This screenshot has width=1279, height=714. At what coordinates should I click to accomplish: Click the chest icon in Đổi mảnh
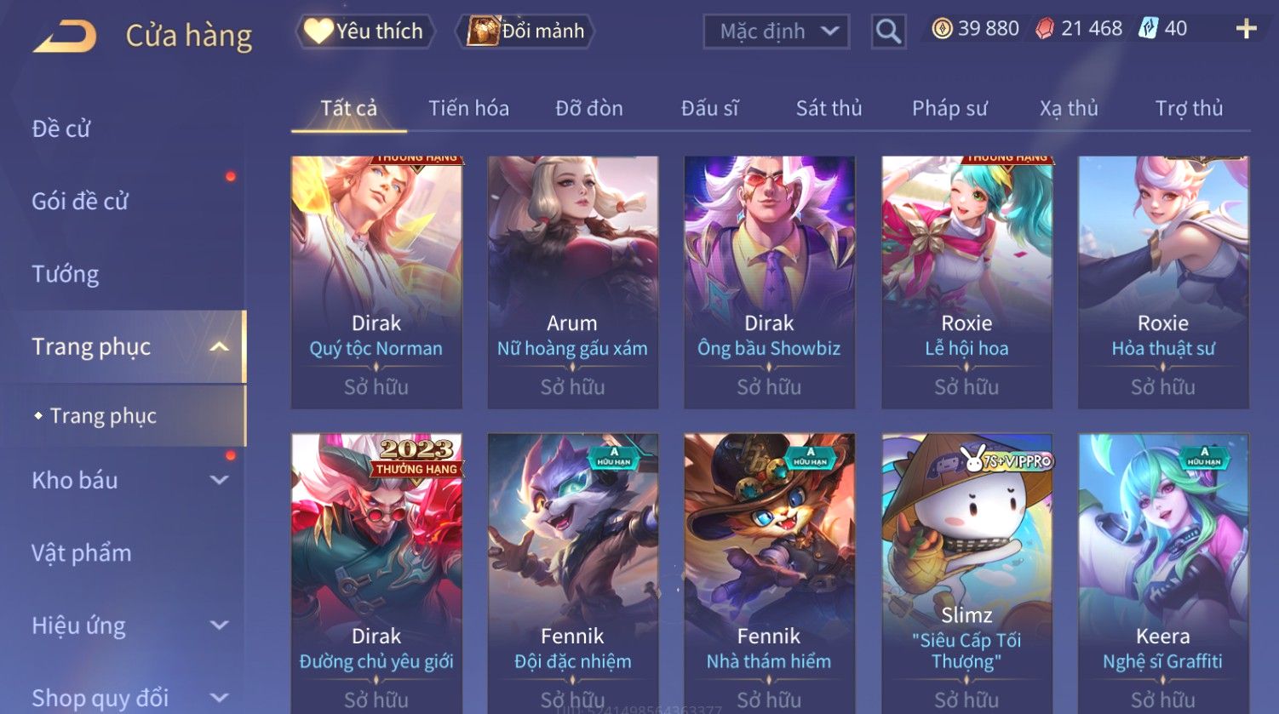(482, 31)
